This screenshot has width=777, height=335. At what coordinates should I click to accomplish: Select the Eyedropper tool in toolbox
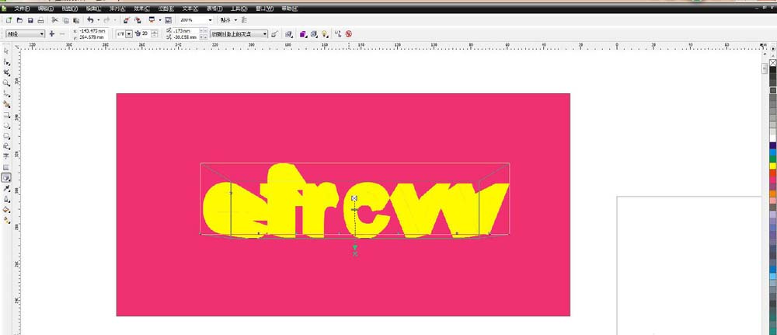[x=7, y=188]
